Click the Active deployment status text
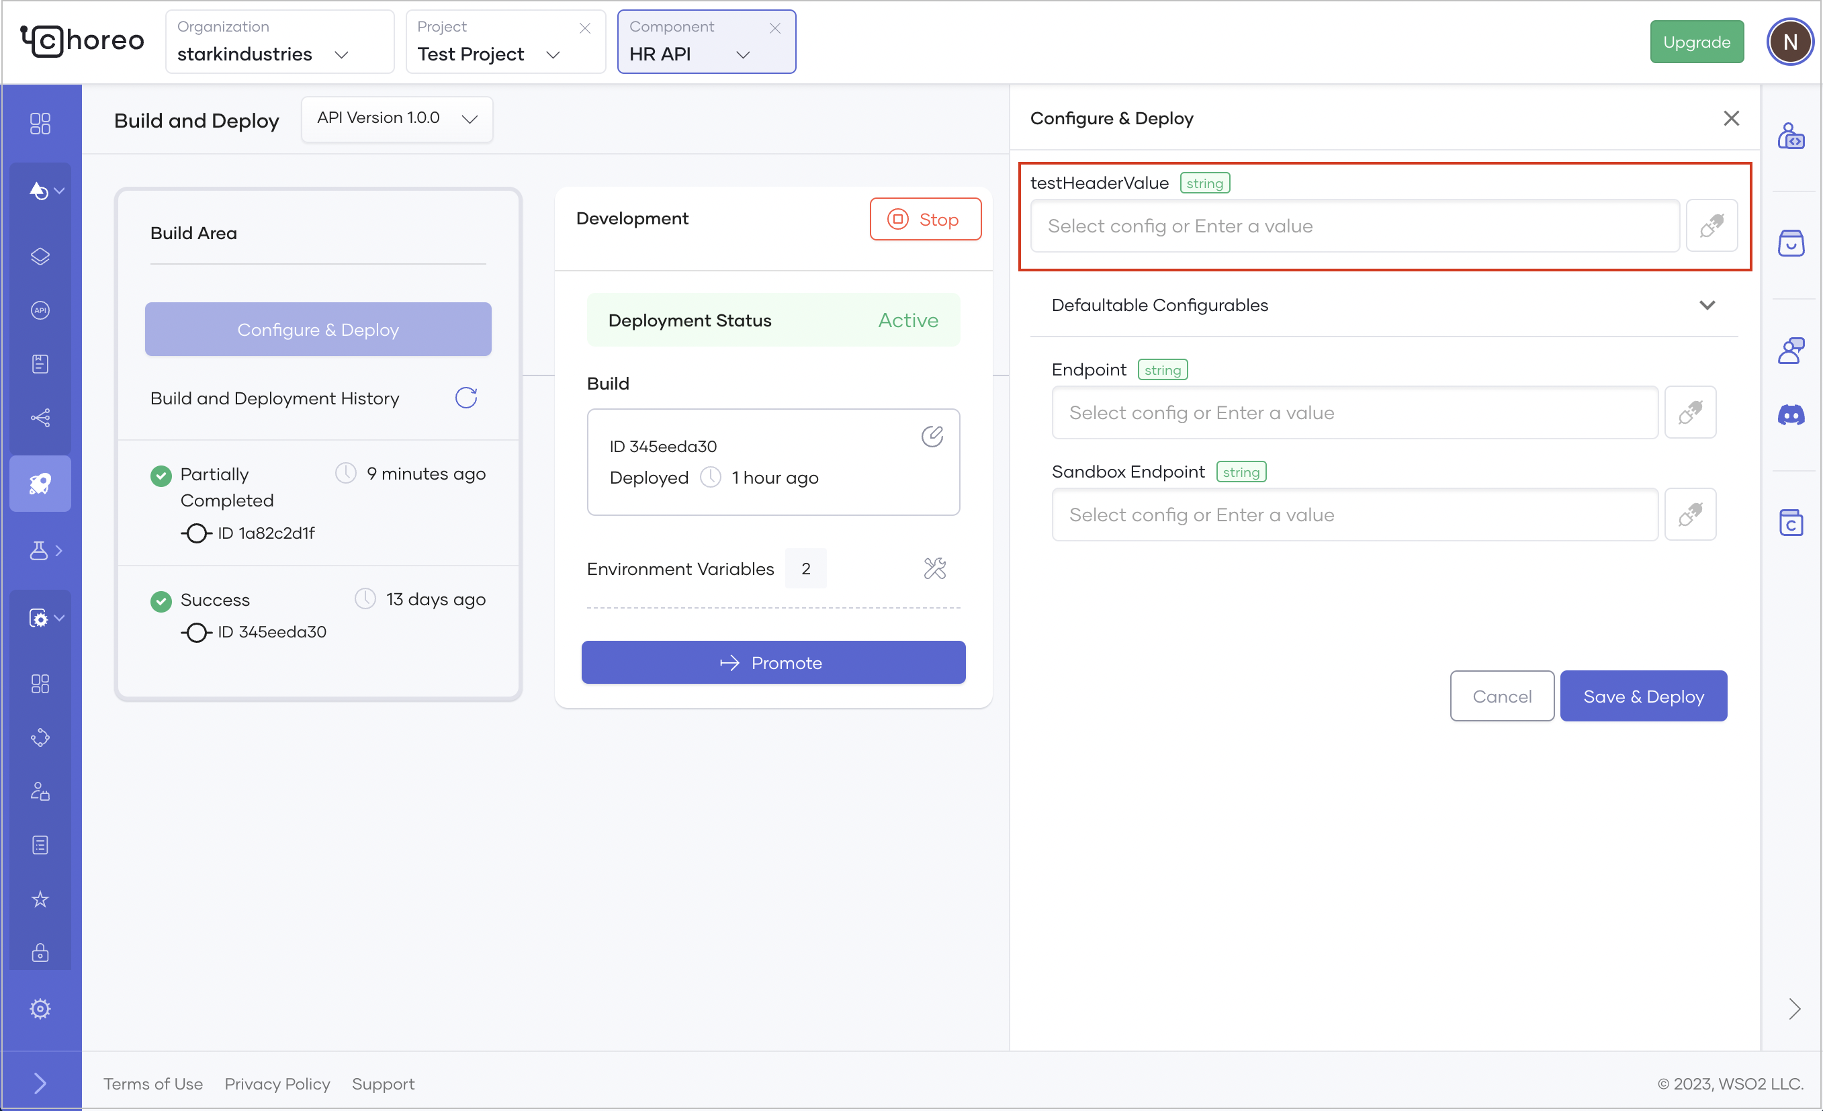 [x=907, y=320]
